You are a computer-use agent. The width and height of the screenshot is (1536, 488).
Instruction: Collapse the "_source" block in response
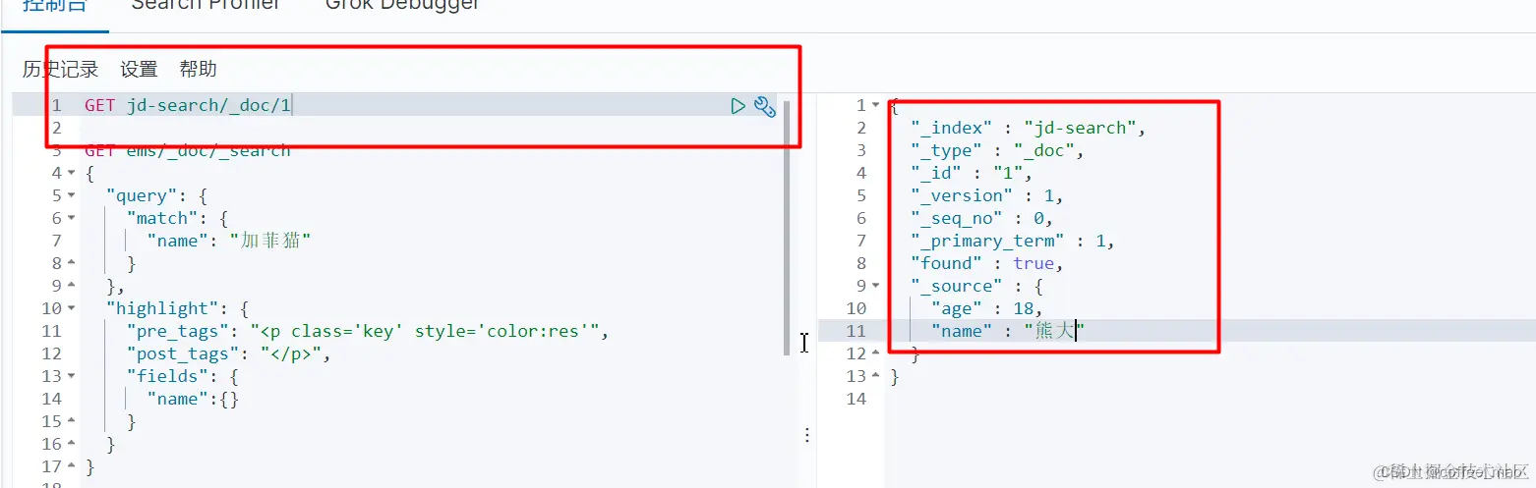point(875,287)
